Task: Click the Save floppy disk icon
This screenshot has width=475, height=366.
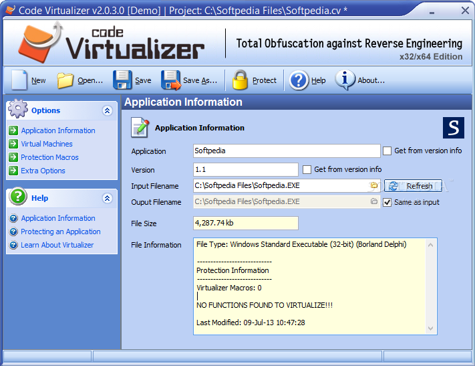Action: [x=122, y=80]
